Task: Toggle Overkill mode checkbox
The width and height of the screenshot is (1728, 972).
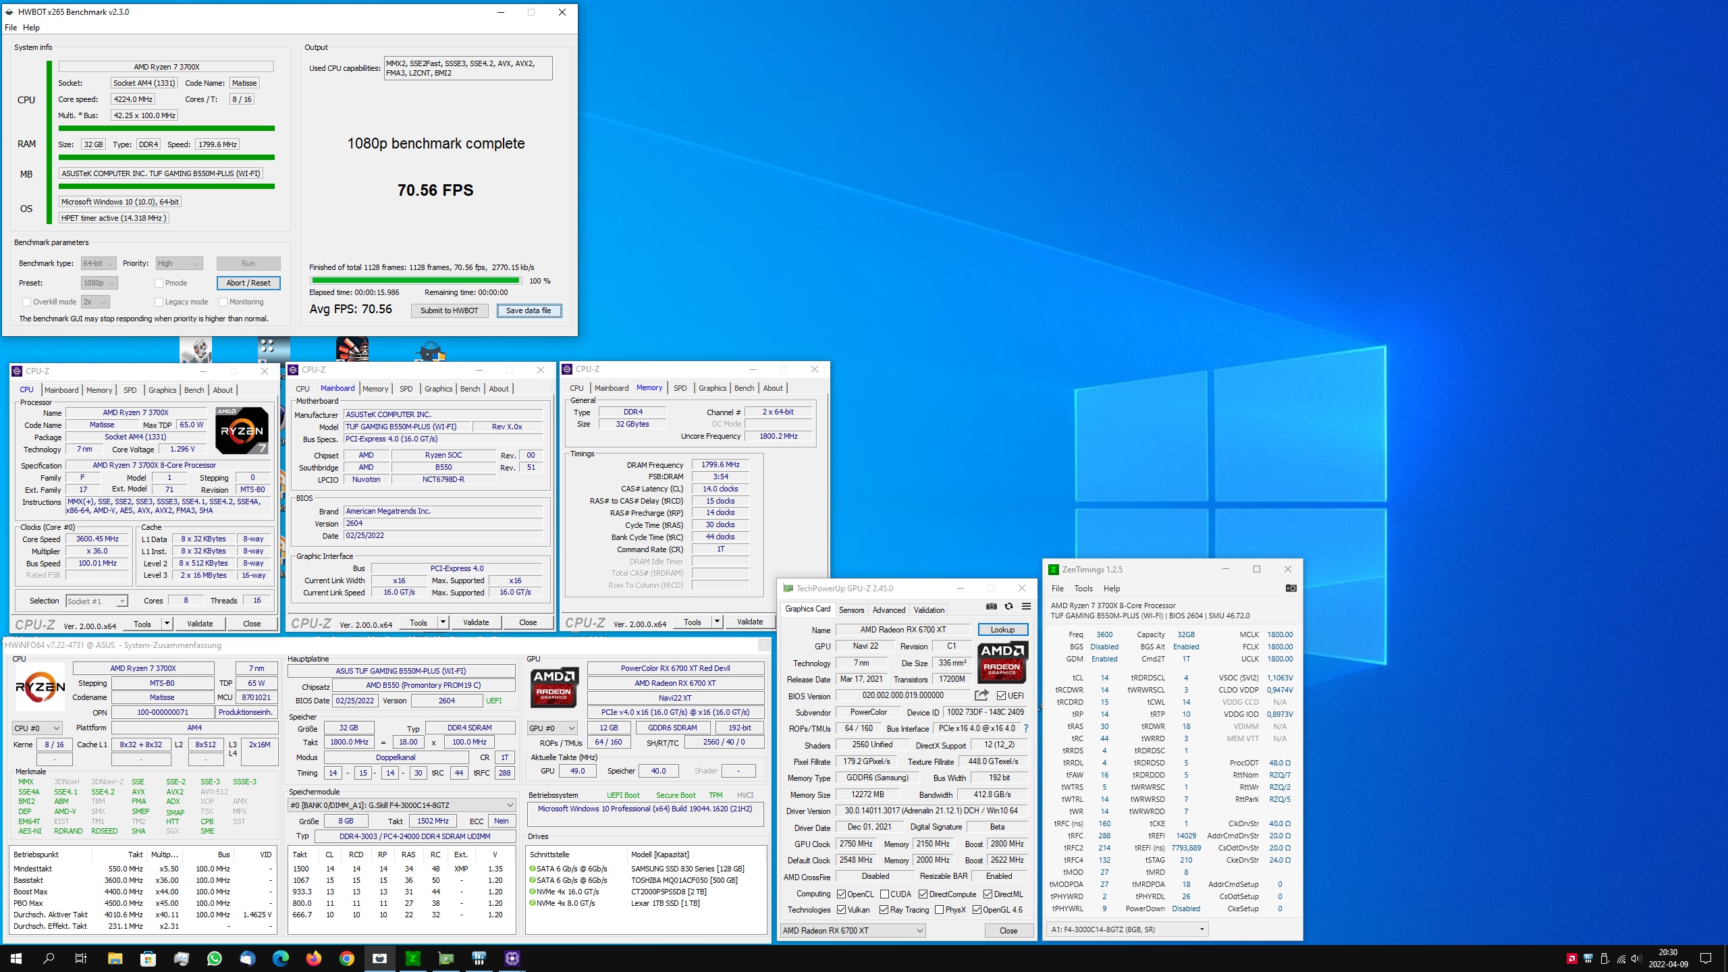Action: point(26,302)
